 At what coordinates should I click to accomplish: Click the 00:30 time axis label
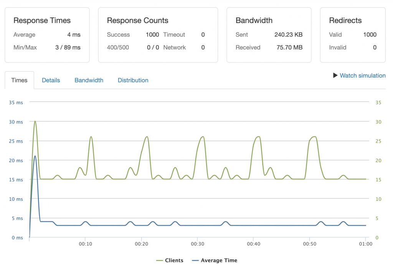[198, 244]
